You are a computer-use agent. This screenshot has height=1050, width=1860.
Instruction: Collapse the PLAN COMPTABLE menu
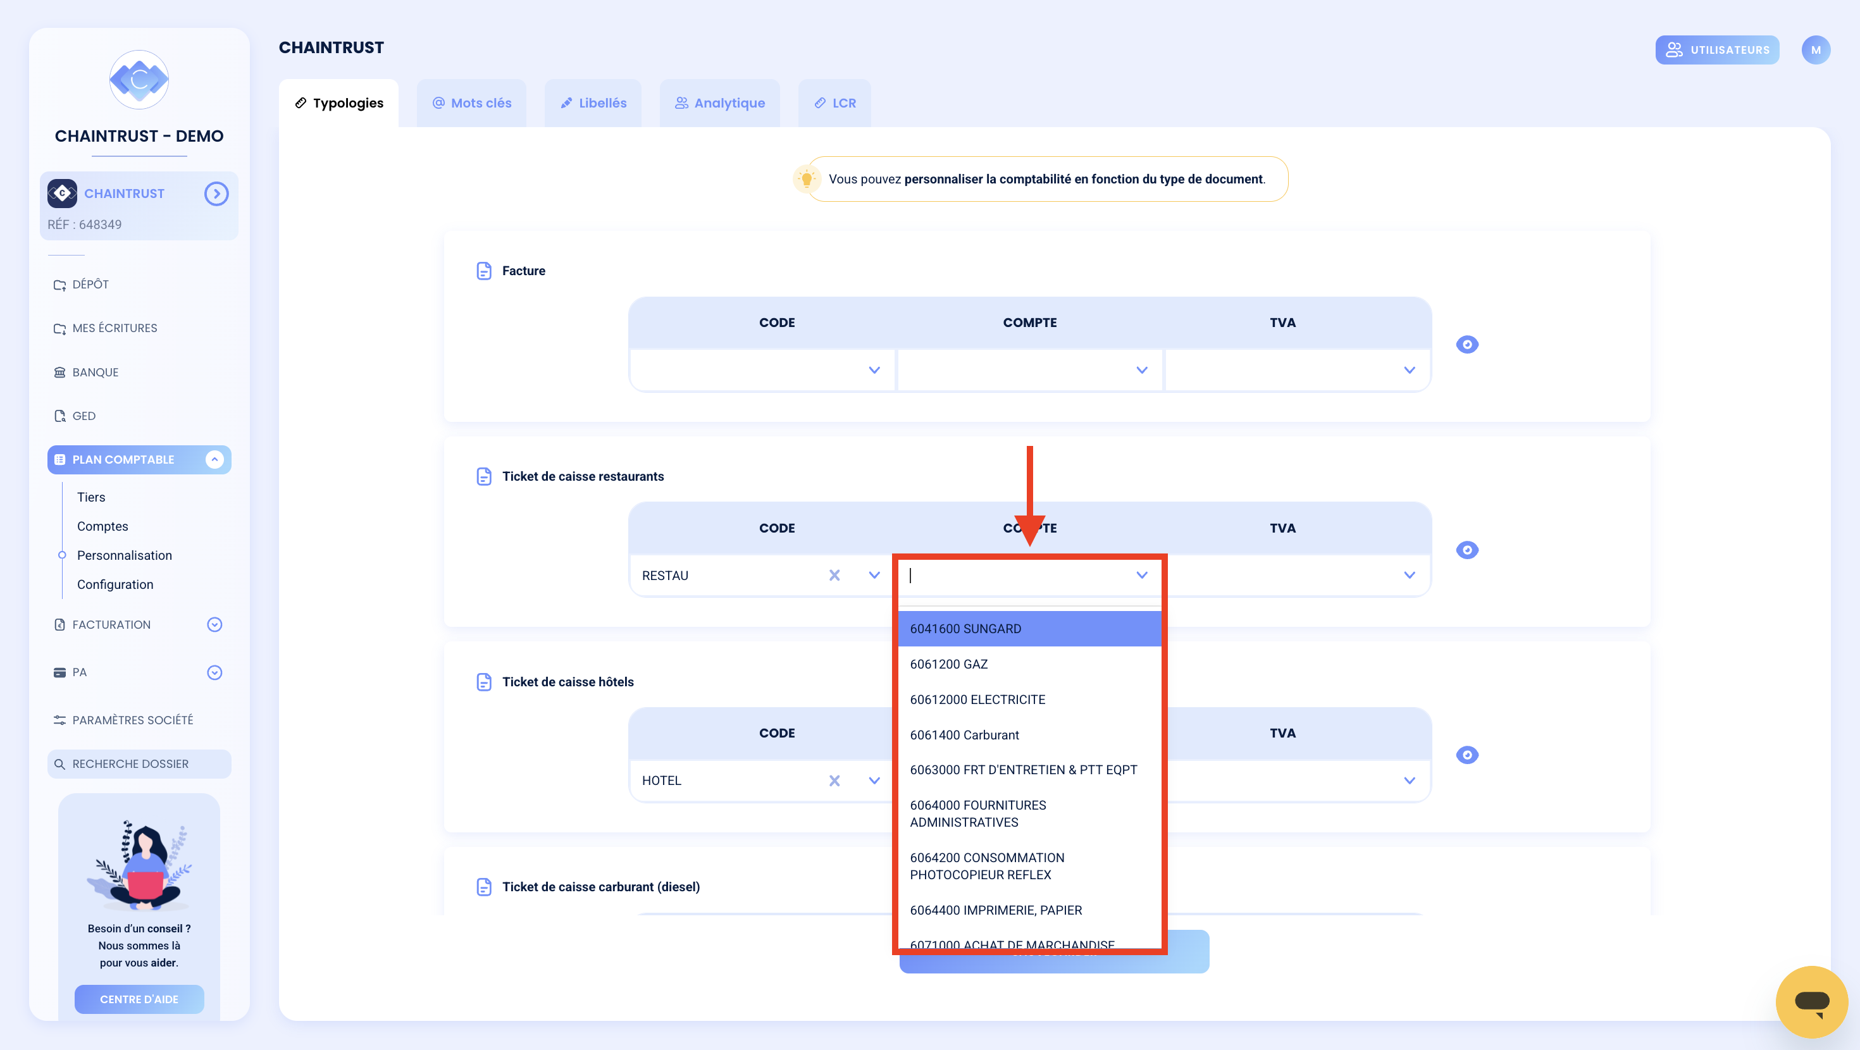pos(214,459)
